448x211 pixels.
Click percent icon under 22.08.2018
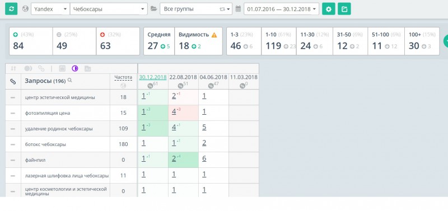[180, 86]
